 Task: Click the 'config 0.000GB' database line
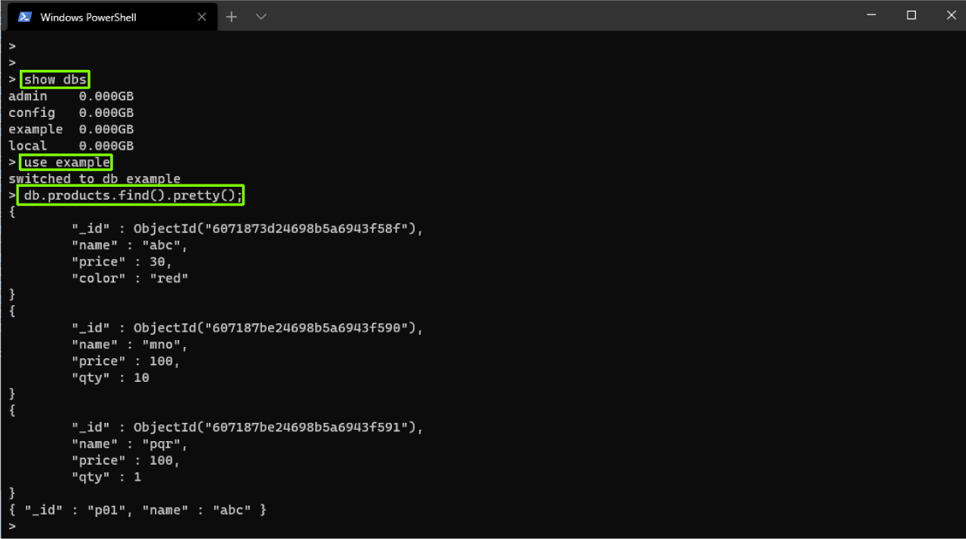click(x=71, y=113)
